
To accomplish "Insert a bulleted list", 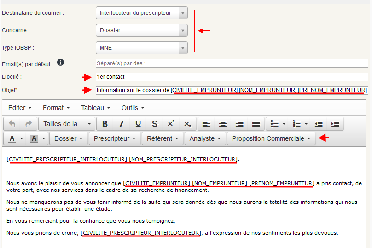I will (274, 124).
